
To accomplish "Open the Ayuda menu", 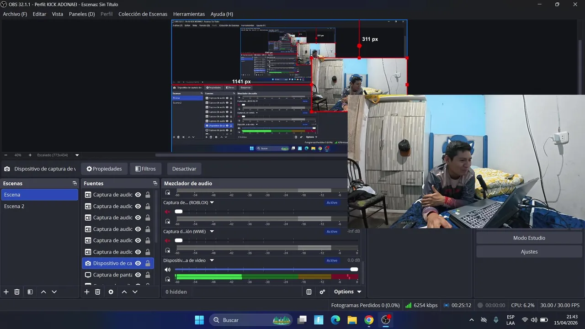I will [x=222, y=14].
